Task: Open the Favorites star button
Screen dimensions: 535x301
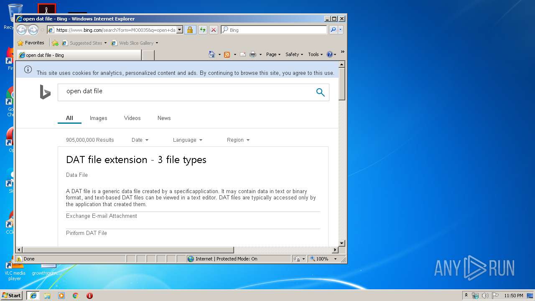Action: 31,43
